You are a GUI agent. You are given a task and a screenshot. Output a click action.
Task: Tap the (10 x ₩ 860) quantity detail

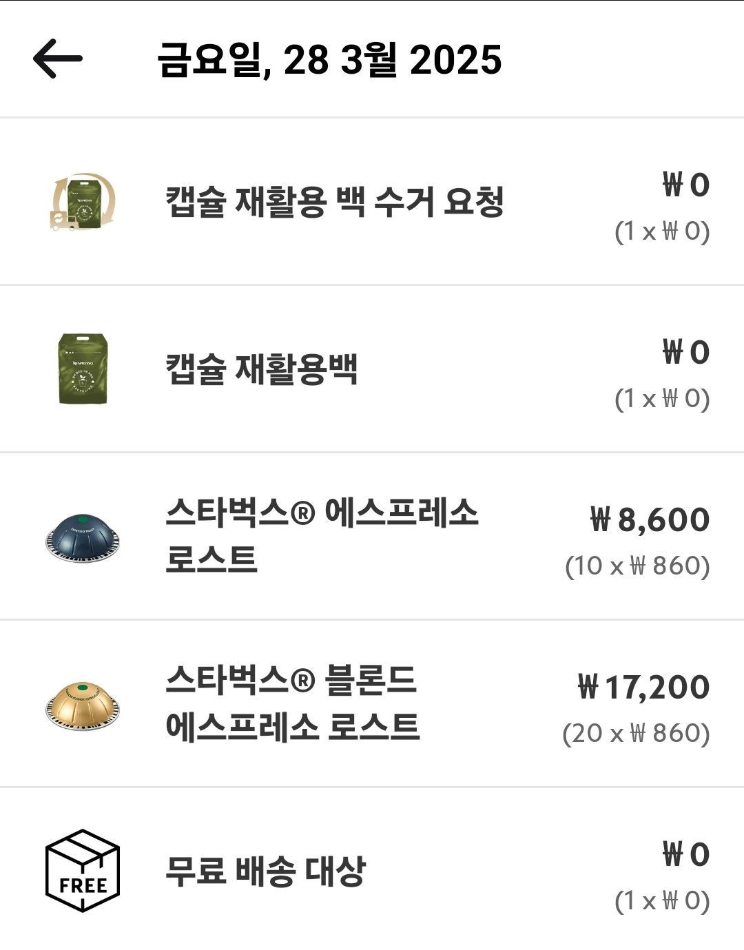tap(637, 566)
